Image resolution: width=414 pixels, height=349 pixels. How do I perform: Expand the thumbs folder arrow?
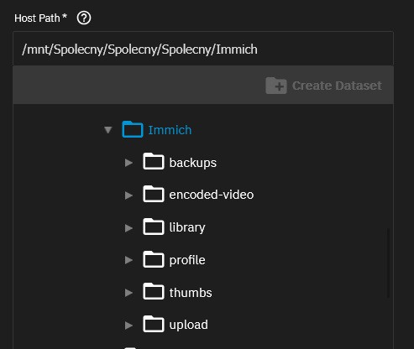click(128, 293)
